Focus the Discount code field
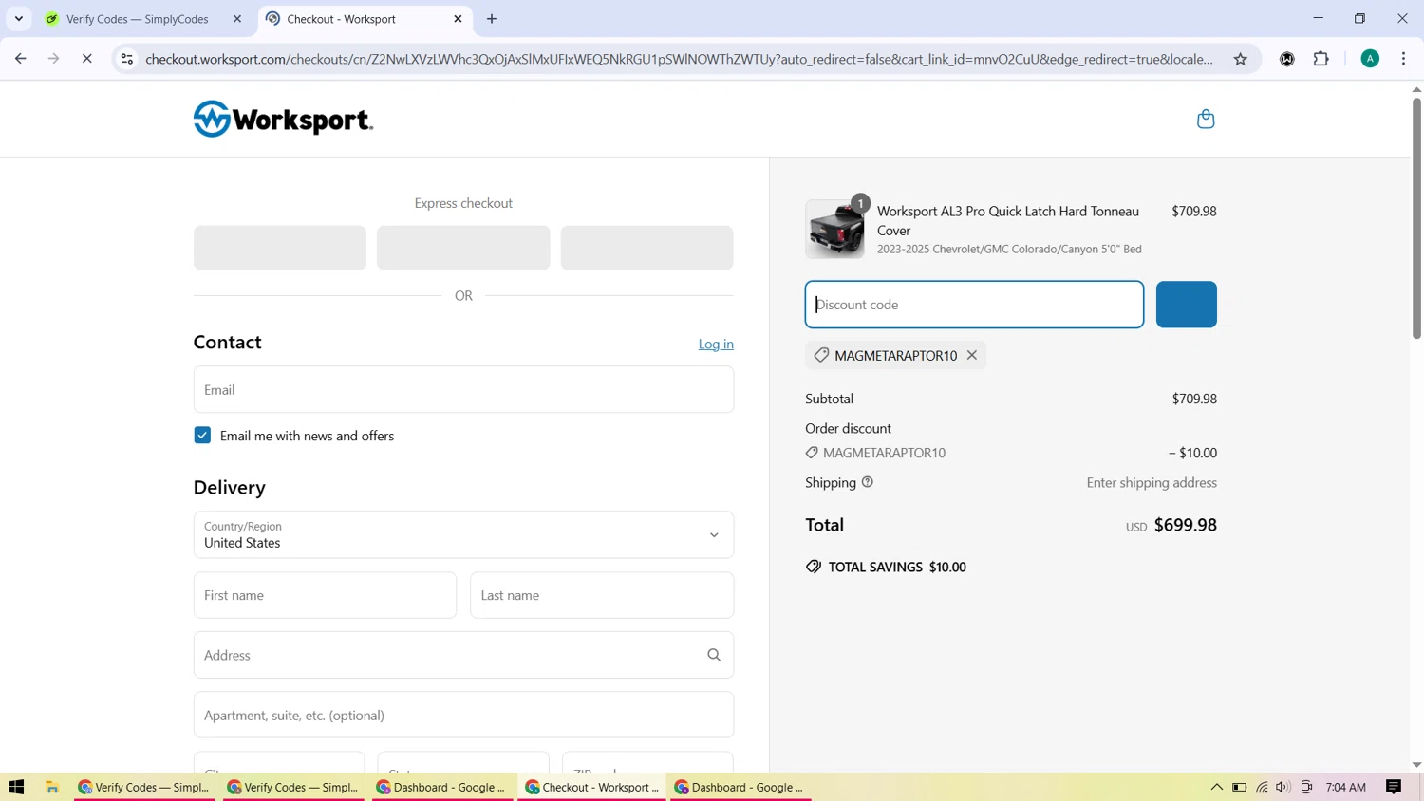This screenshot has height=801, width=1424. tap(974, 305)
